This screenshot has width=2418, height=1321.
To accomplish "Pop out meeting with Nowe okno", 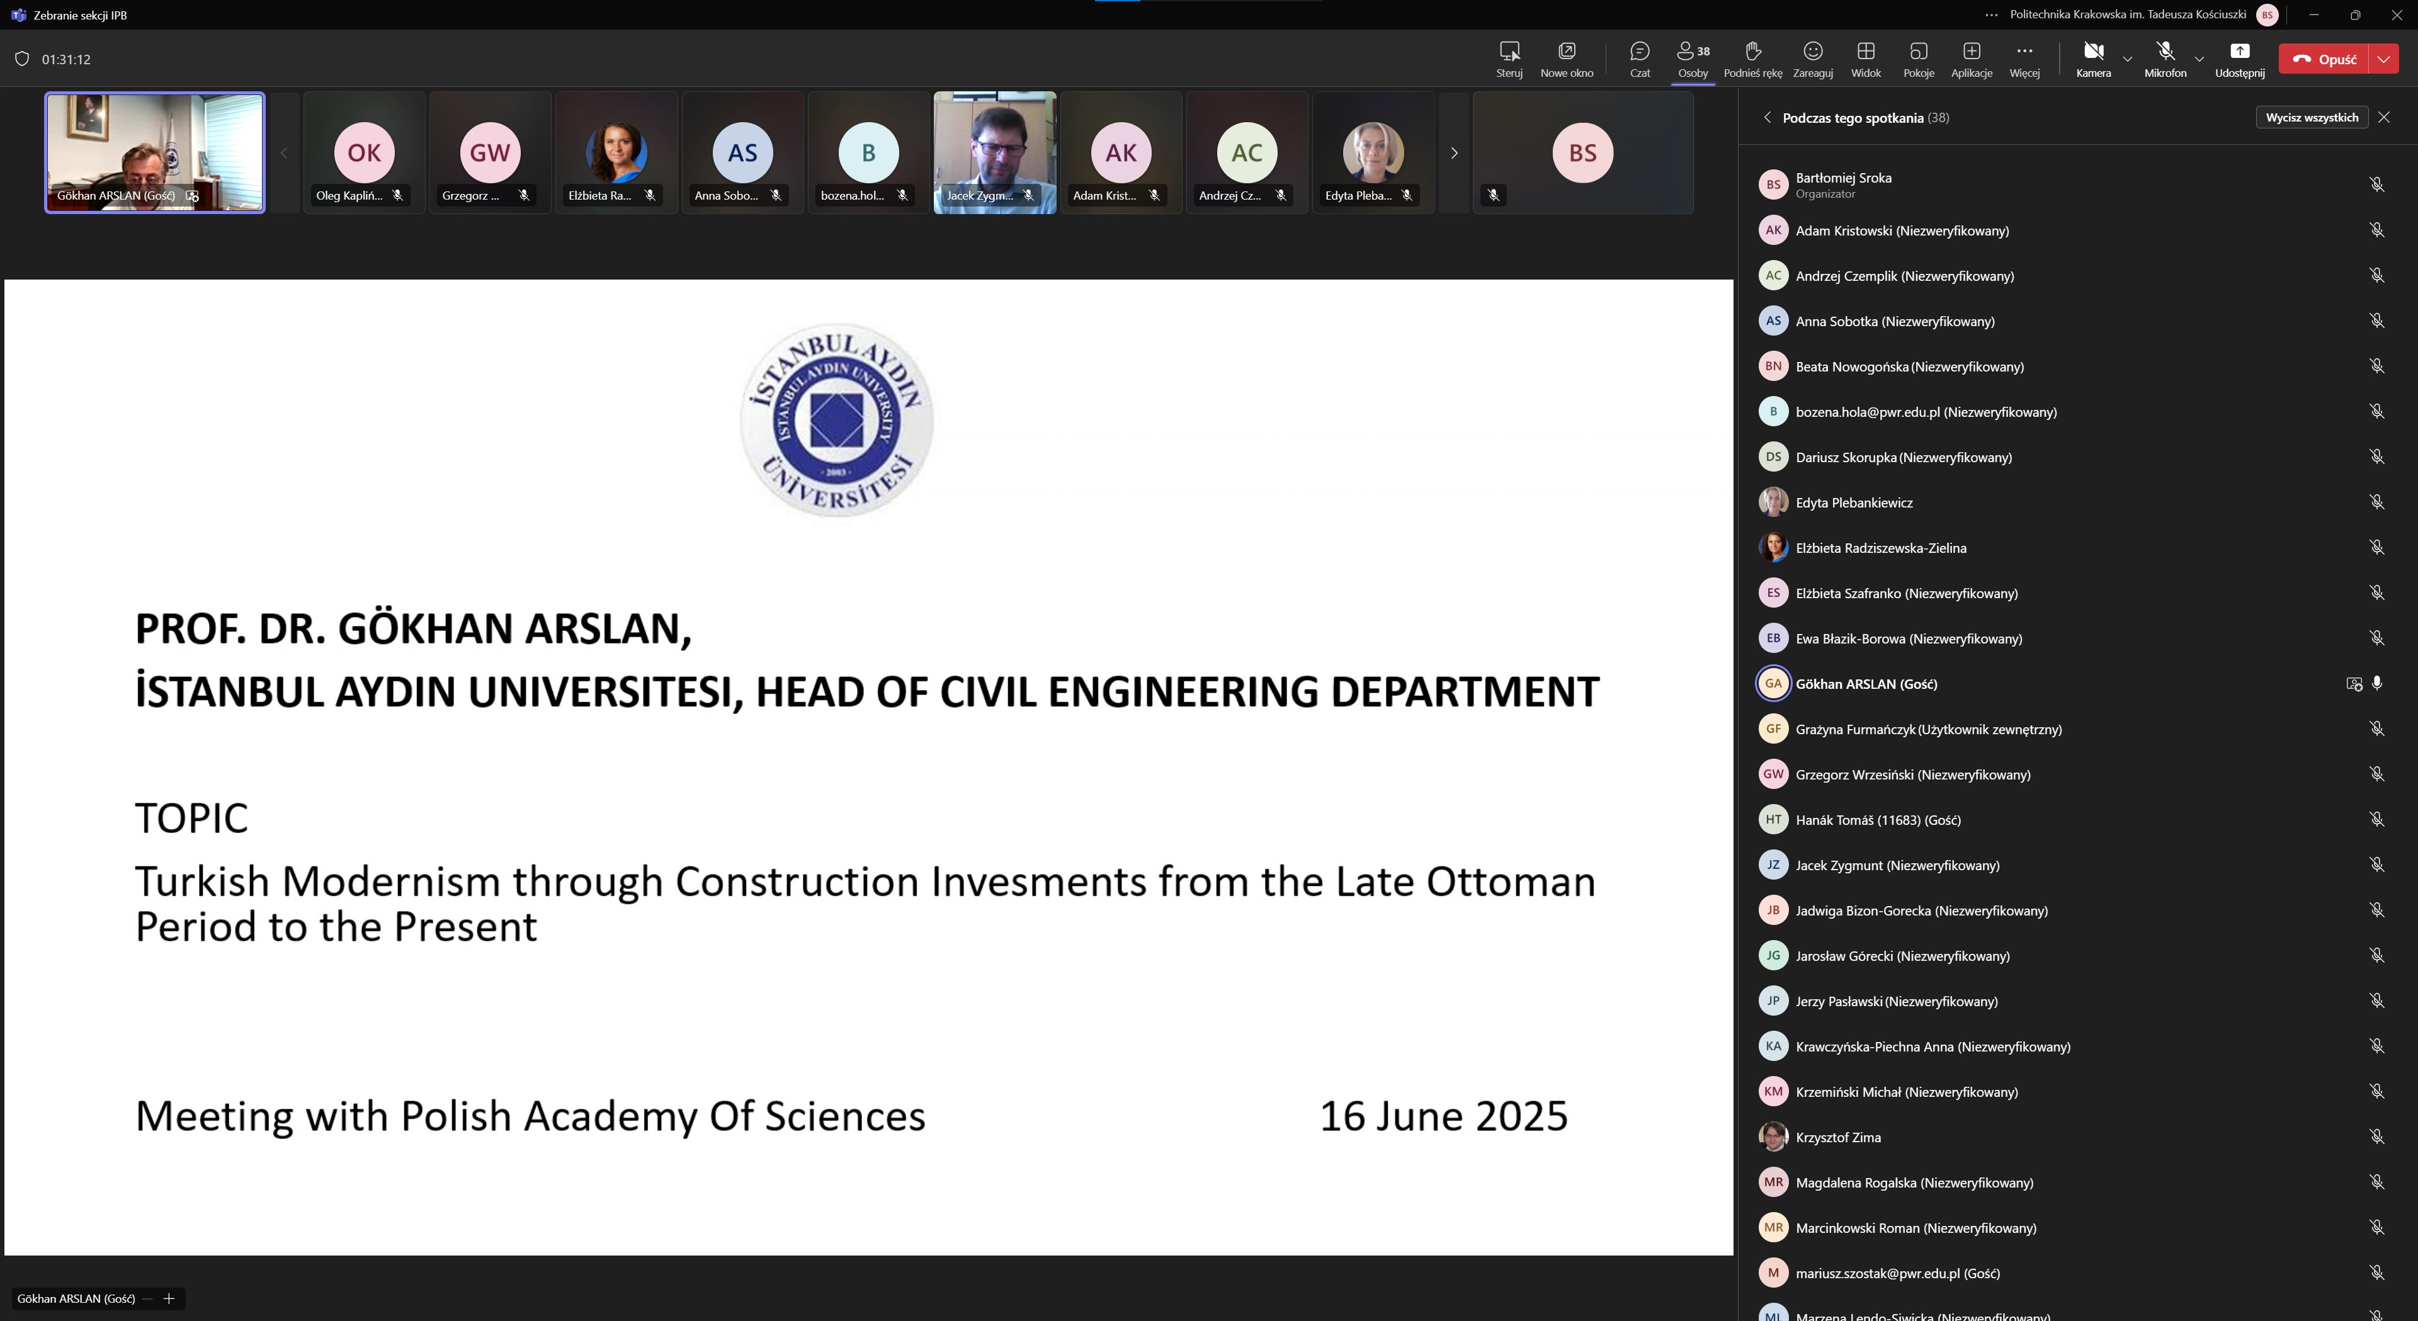I will click(1565, 58).
